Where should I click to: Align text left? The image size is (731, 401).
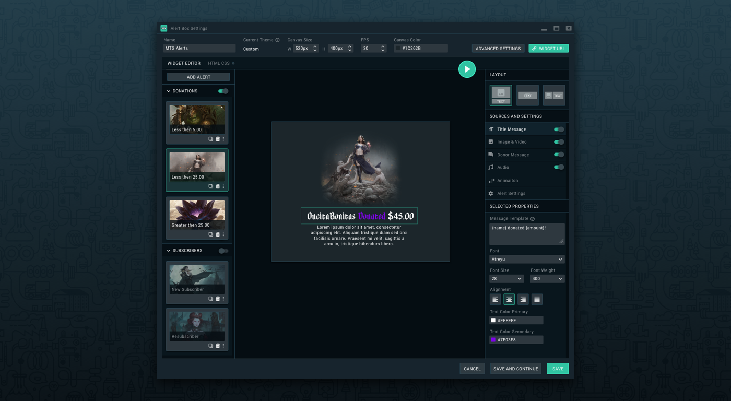pos(495,299)
